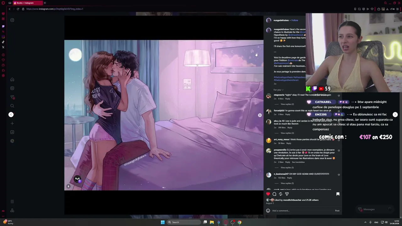
Task: Like n_kosinova247's comment
Action: pyautogui.click(x=339, y=175)
